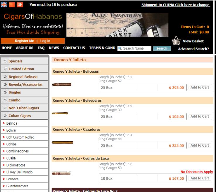Viewport: 216px width, 192px height.
Task: Click the Items In Cart count text
Action: pyautogui.click(x=195, y=27)
